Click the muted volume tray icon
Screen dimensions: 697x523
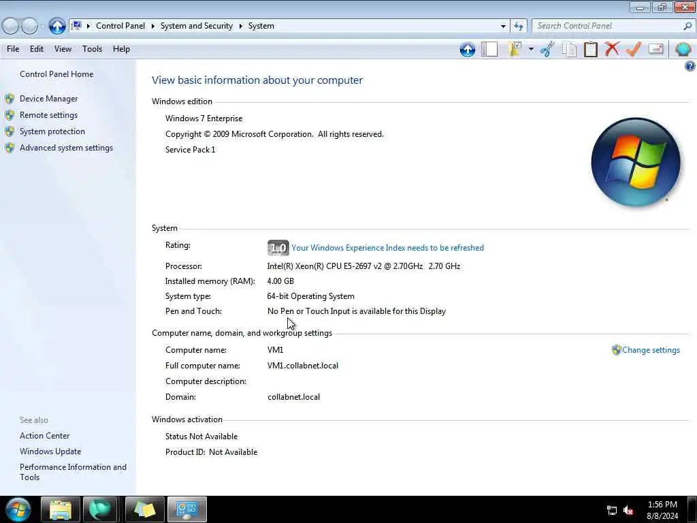pyautogui.click(x=628, y=510)
